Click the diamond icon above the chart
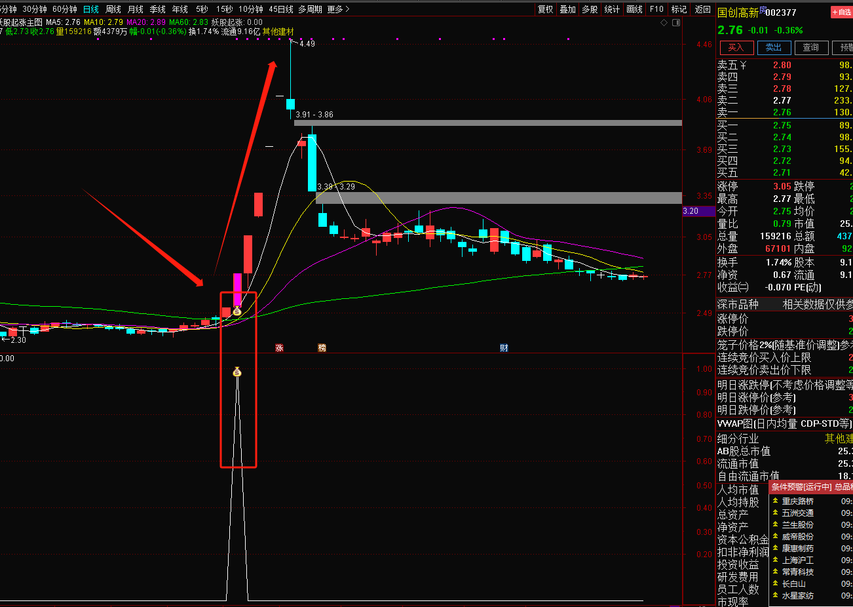The width and height of the screenshot is (853, 607). click(664, 22)
